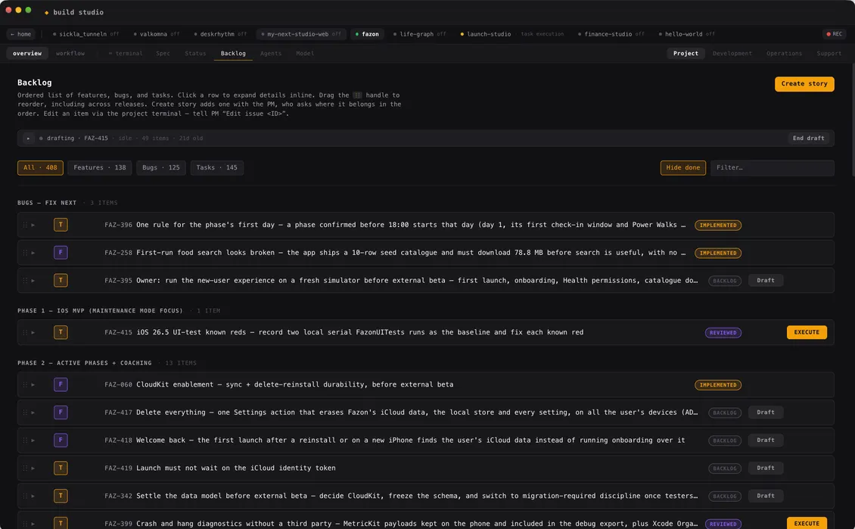
Task: Click the T type badge on FAZ-395 row
Action: pyautogui.click(x=61, y=280)
